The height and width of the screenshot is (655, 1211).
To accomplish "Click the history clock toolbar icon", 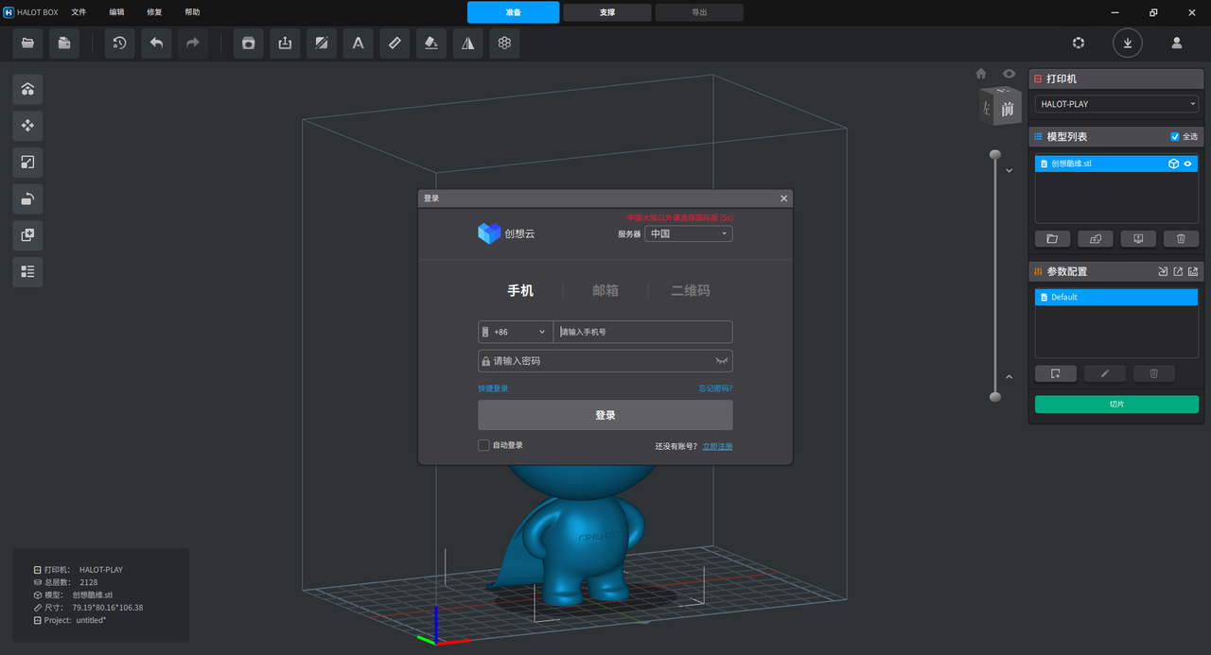I will tap(120, 43).
